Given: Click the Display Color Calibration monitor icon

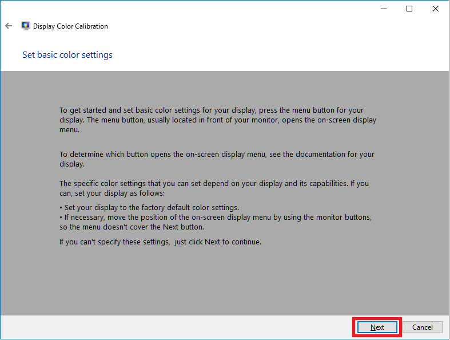Looking at the screenshot, I should pos(26,26).
